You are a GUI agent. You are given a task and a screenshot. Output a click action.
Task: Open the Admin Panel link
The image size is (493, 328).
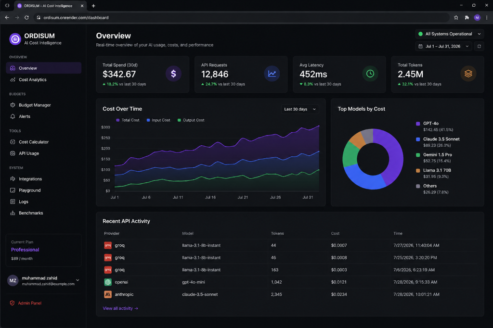point(29,303)
